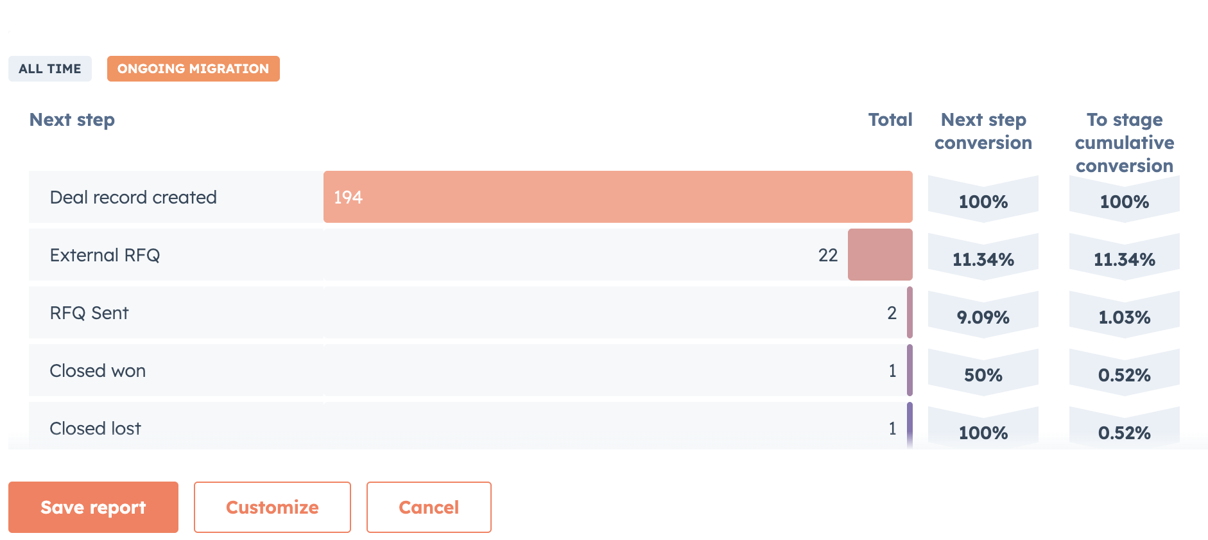The image size is (1208, 540).
Task: Click the 9.09% next step conversion badge
Action: 983,317
